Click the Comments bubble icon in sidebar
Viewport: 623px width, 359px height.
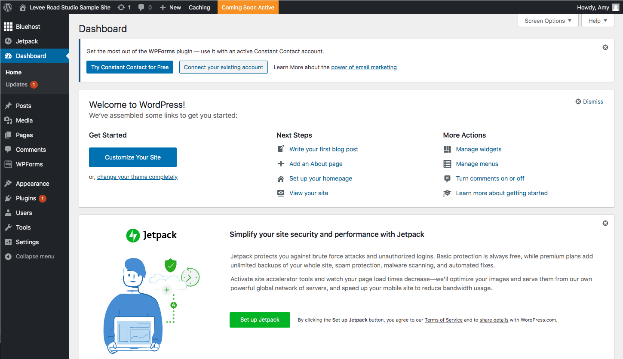click(x=8, y=150)
